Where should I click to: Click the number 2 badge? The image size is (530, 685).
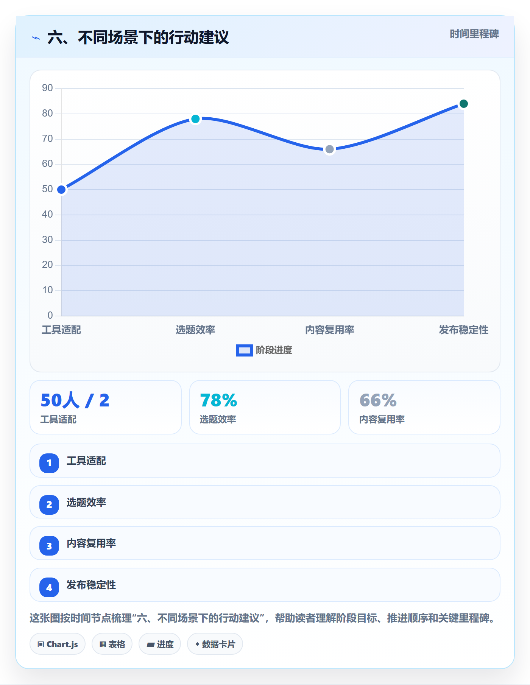[x=49, y=504]
